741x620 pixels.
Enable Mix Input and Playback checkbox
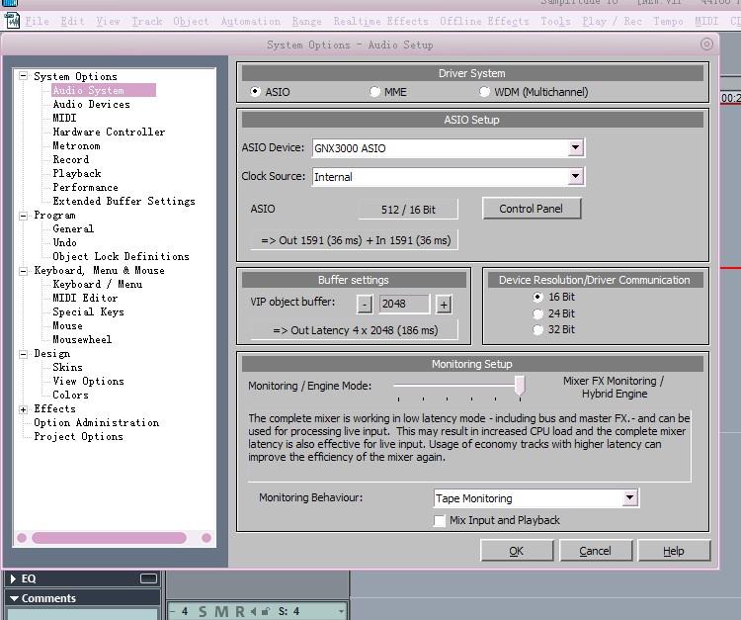click(441, 520)
